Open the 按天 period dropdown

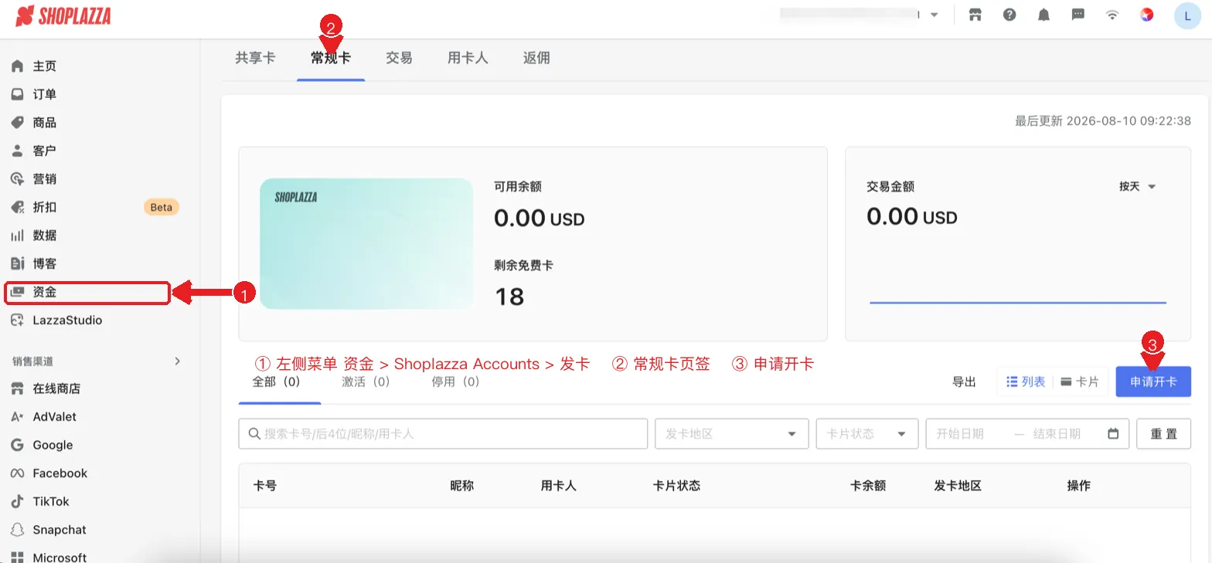[x=1137, y=187]
